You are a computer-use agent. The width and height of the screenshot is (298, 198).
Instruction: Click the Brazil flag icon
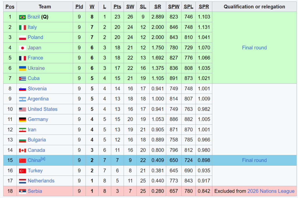(x=22, y=17)
